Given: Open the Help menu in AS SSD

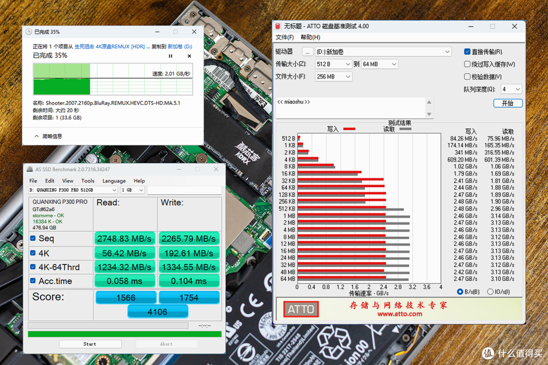Looking at the screenshot, I should (x=139, y=181).
